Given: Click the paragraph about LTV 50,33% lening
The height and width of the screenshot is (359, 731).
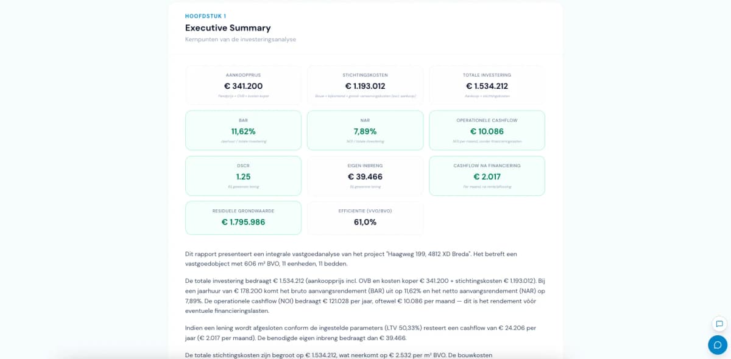Looking at the screenshot, I should pos(361,333).
